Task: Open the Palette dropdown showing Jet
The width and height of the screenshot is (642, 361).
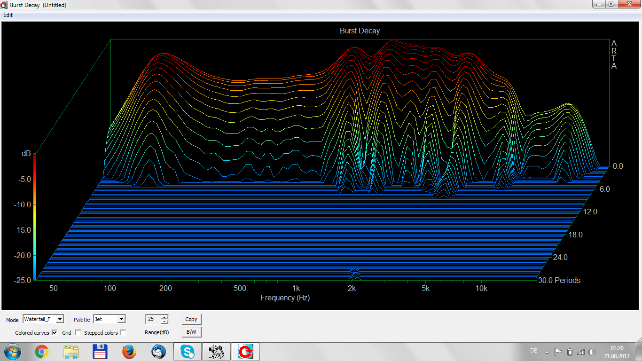Action: pyautogui.click(x=110, y=319)
